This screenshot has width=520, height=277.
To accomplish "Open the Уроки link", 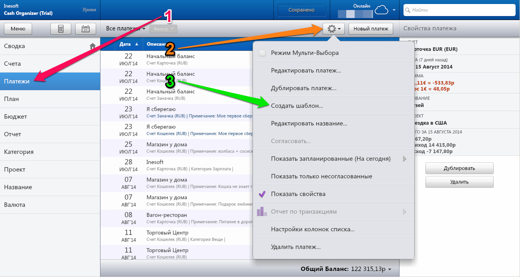I will coord(89,9).
